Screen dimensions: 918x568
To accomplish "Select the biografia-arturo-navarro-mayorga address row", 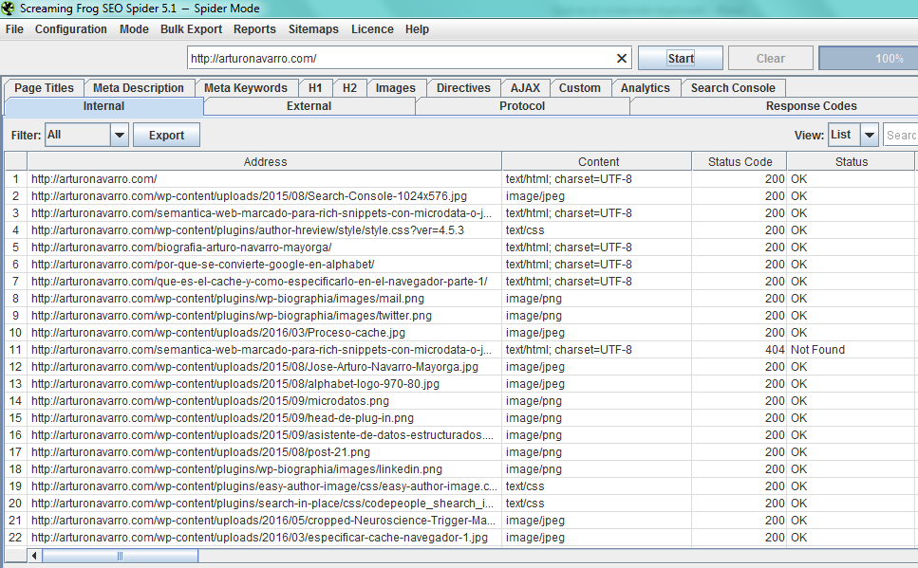I will click(265, 247).
